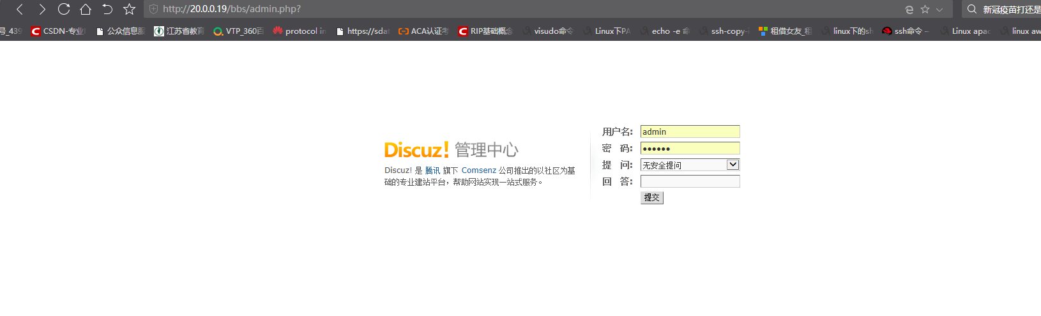Open the echo -e 命 bookmark
The image size is (1041, 316).
point(665,31)
